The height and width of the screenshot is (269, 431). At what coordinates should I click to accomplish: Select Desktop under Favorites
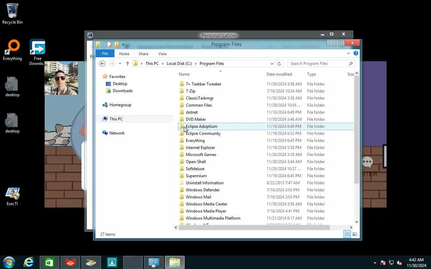coord(120,84)
